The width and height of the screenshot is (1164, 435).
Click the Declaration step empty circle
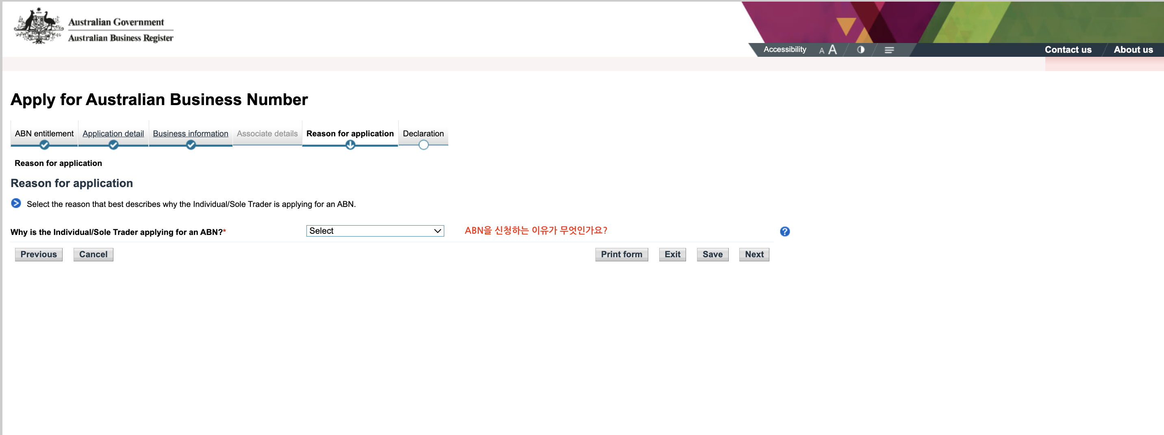tap(423, 145)
